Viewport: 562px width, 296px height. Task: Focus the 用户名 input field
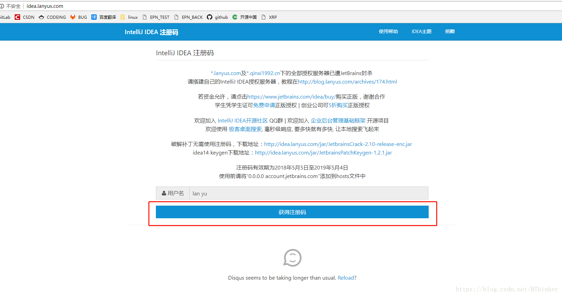(309, 193)
